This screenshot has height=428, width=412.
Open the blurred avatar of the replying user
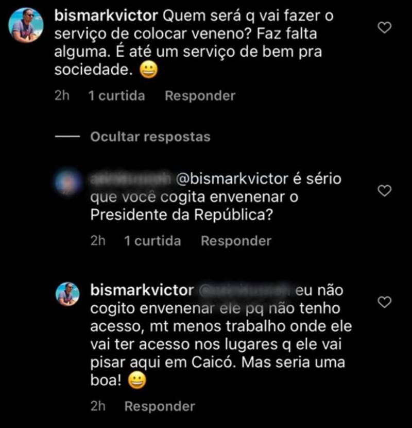67,182
